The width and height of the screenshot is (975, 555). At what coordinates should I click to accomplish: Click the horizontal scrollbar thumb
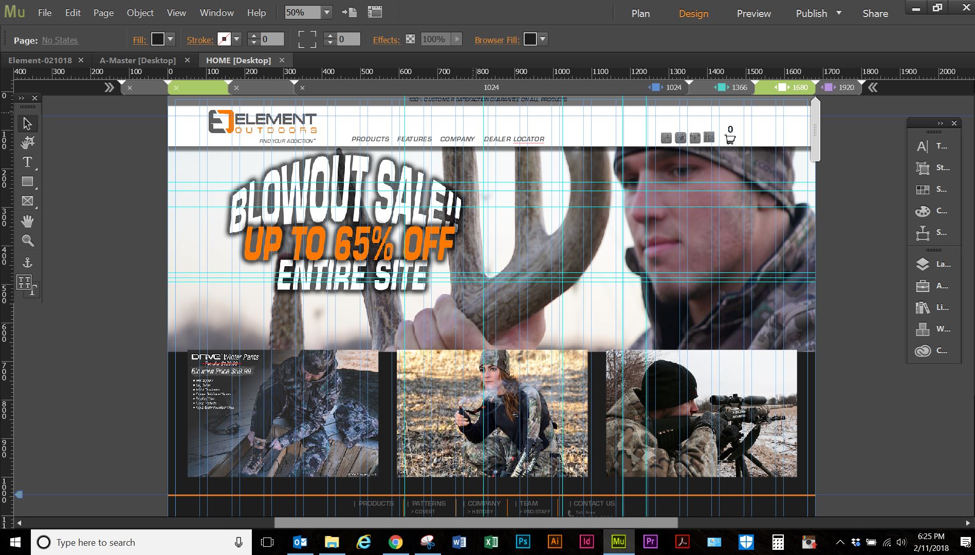[x=476, y=523]
